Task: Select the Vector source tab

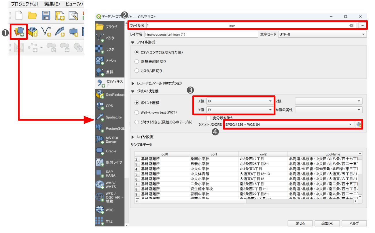Action: 110,38
